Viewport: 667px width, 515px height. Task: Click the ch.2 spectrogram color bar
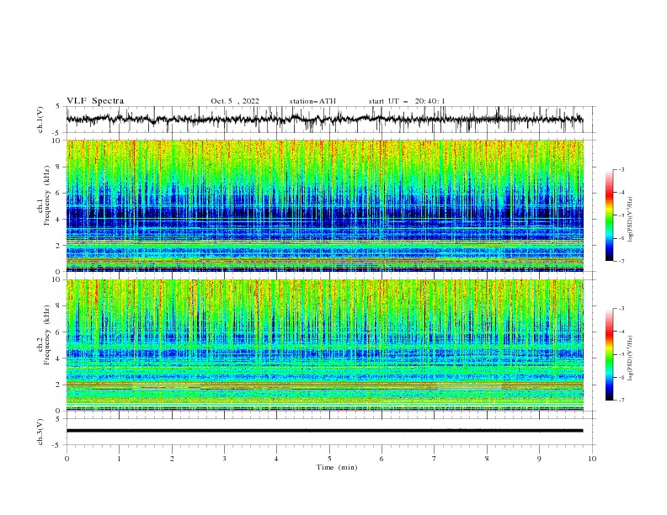click(x=609, y=354)
